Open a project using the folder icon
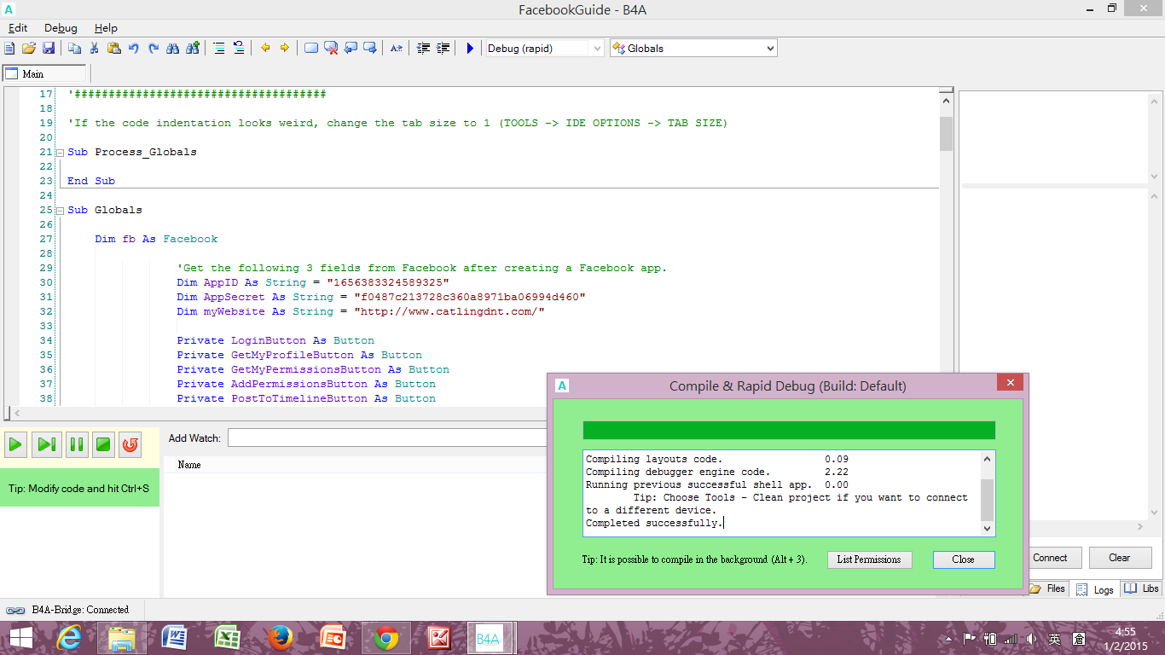This screenshot has width=1165, height=655. click(29, 49)
